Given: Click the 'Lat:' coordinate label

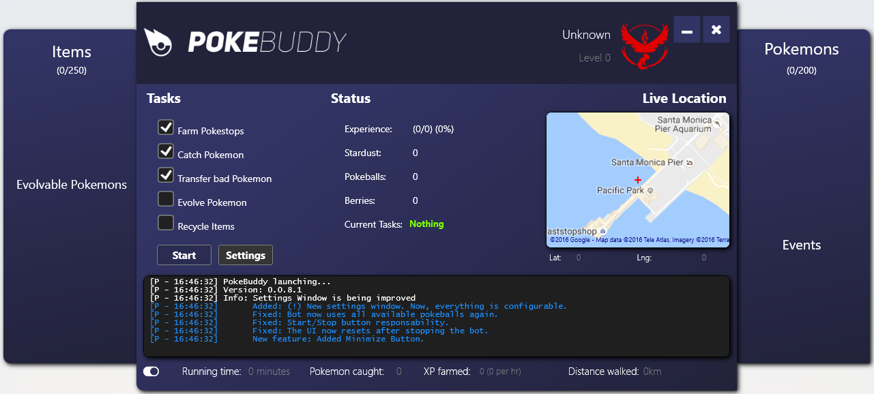Looking at the screenshot, I should coord(556,258).
